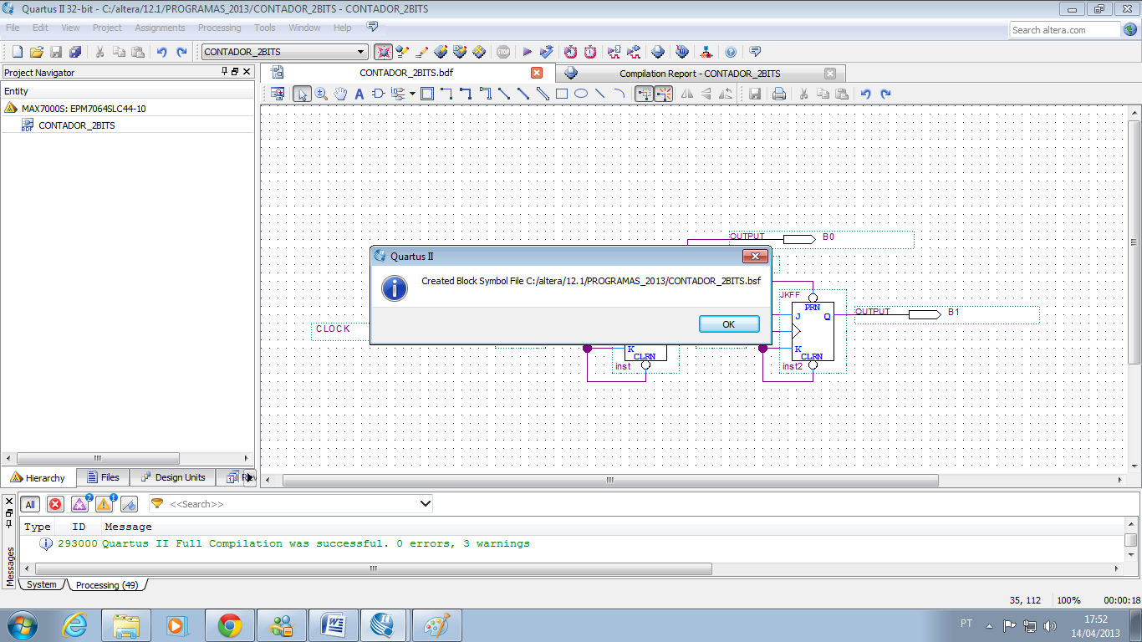This screenshot has height=642, width=1142.
Task: Open the Tools menu
Action: coord(265,28)
